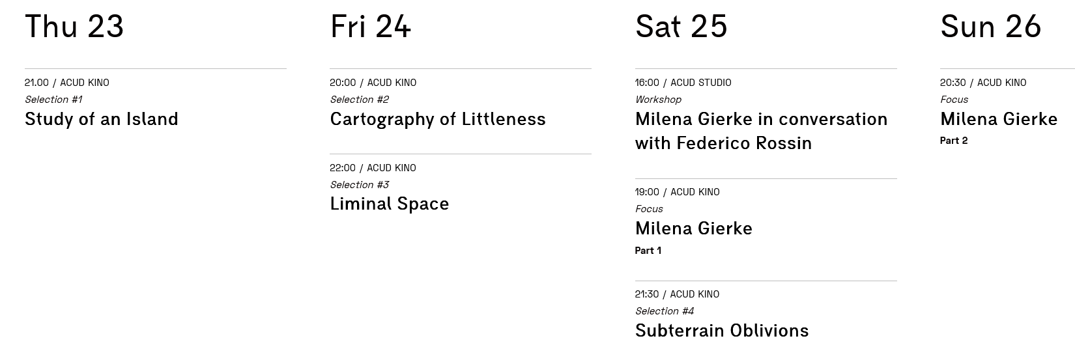1075x360 pixels.
Task: Select the "21:30 / ACUD KINO" time line
Action: (677, 294)
